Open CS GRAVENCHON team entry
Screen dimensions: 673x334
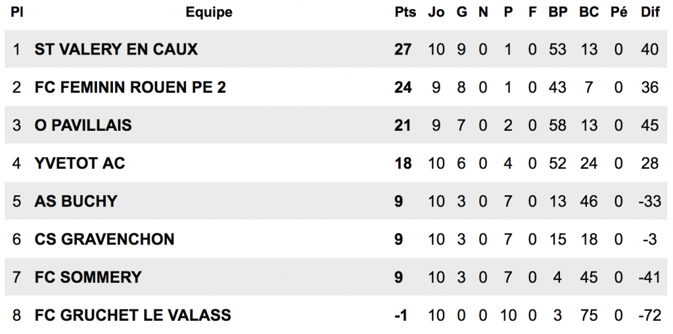click(x=104, y=239)
